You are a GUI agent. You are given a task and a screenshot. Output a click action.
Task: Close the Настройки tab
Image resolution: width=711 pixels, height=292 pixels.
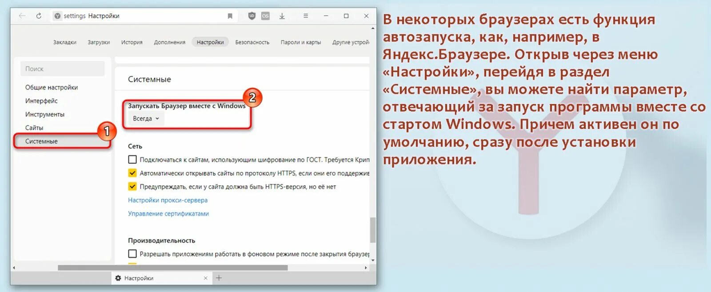205,278
